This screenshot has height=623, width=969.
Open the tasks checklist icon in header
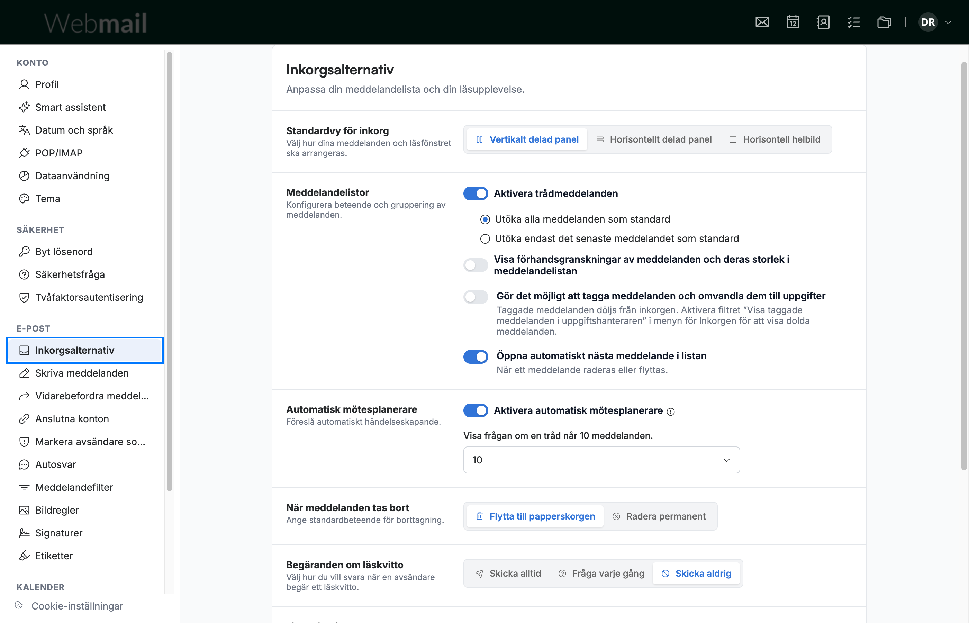(x=853, y=22)
